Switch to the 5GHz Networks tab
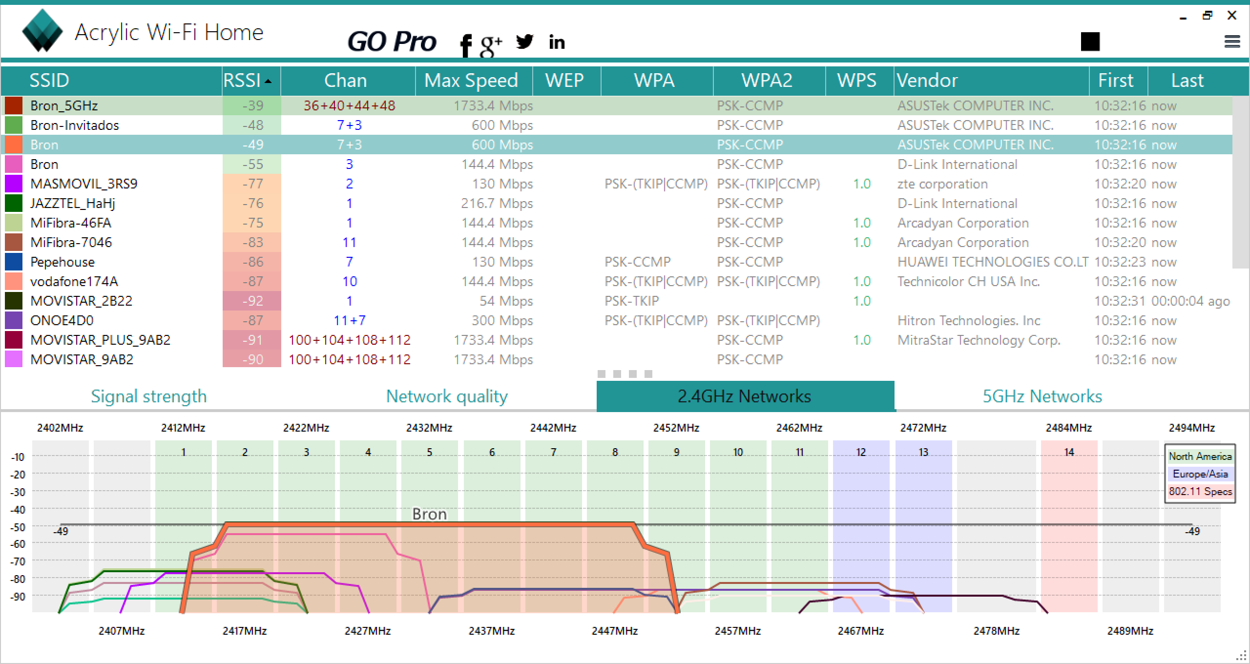Image resolution: width=1250 pixels, height=664 pixels. tap(1042, 396)
